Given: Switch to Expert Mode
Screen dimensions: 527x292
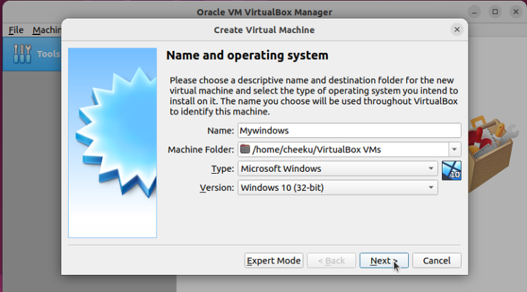Looking at the screenshot, I should point(274,260).
